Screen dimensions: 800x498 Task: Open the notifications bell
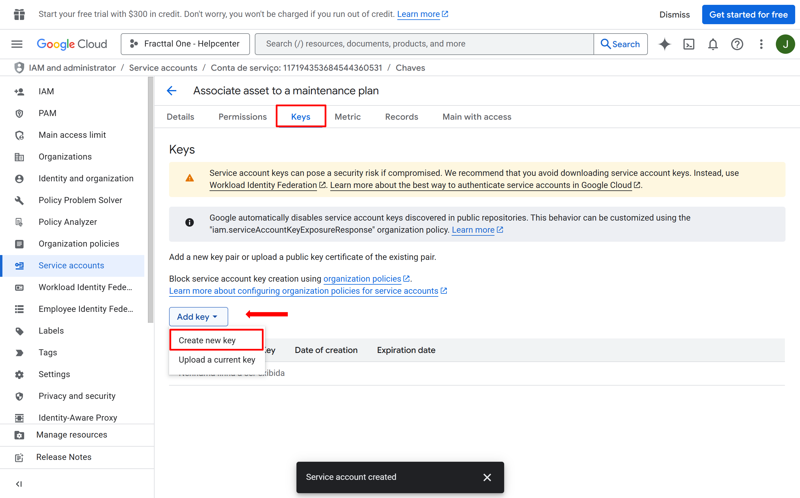pos(712,44)
